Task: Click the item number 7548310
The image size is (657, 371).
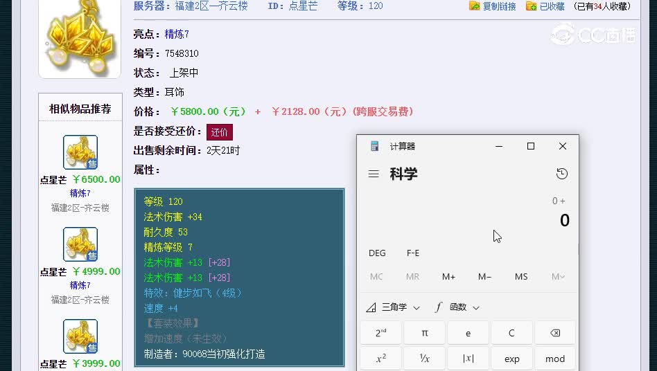Action: pos(182,53)
